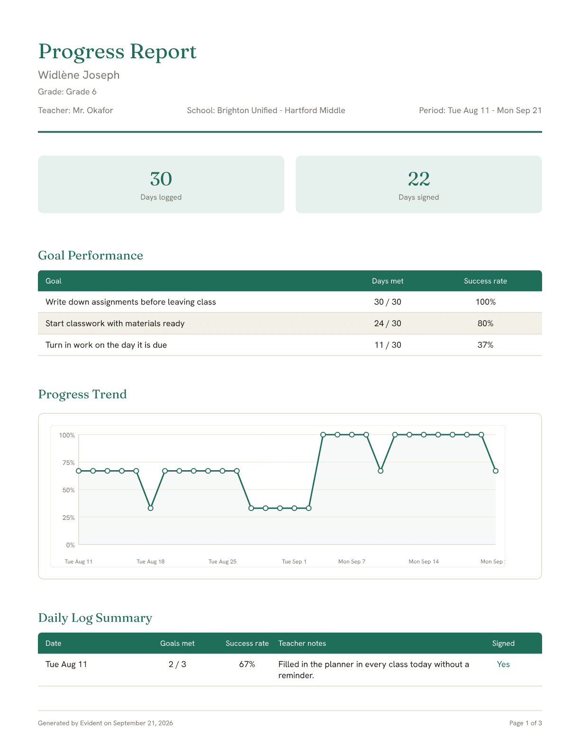The width and height of the screenshot is (580, 750).
Task: Click 'Generated by Evident on September 21, 2026'
Action: click(106, 723)
